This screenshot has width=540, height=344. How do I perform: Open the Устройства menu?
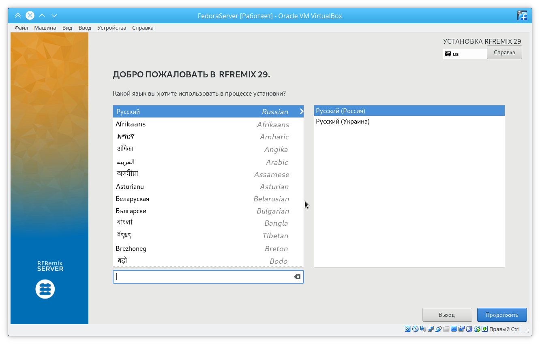(111, 28)
